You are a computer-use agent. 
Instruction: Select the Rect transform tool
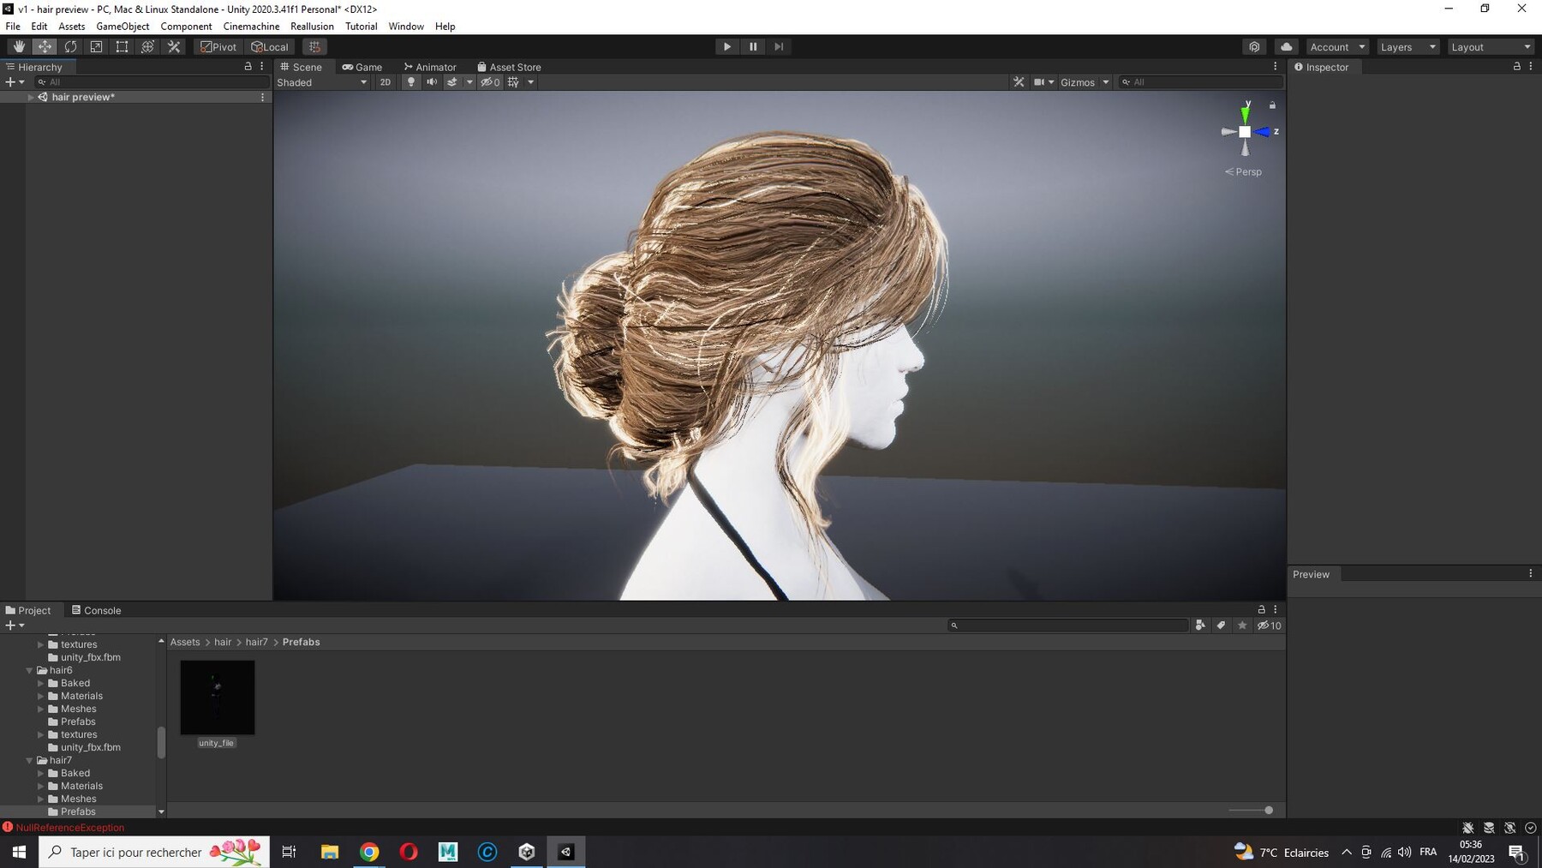122,46
